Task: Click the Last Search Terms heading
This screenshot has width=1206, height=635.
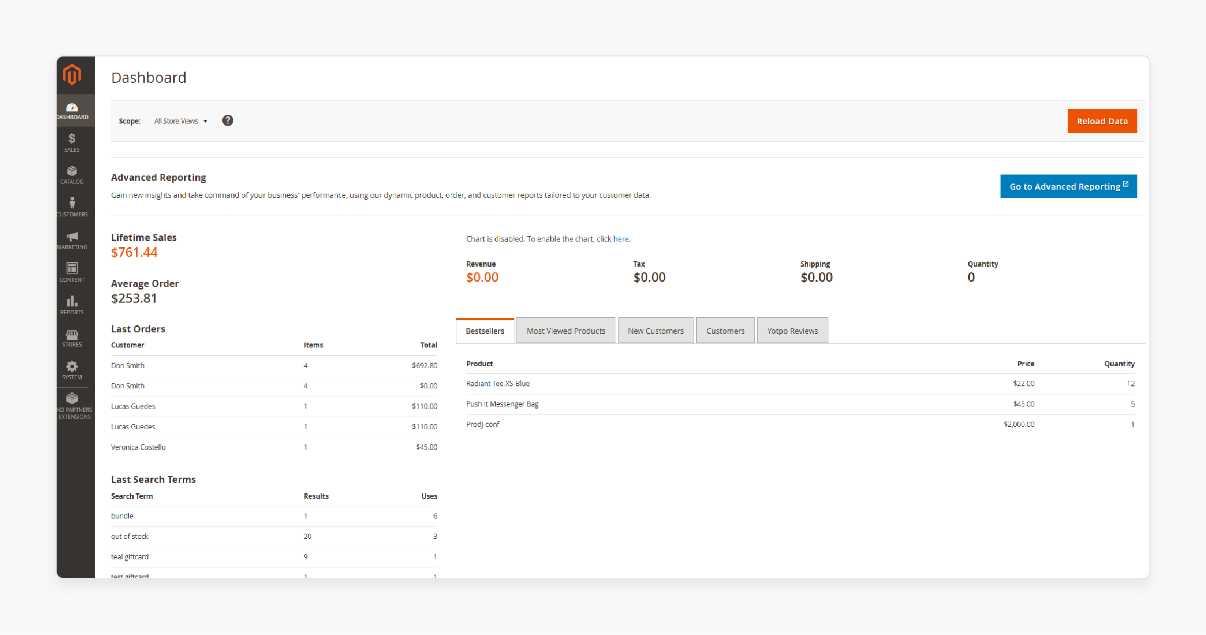Action: (153, 480)
